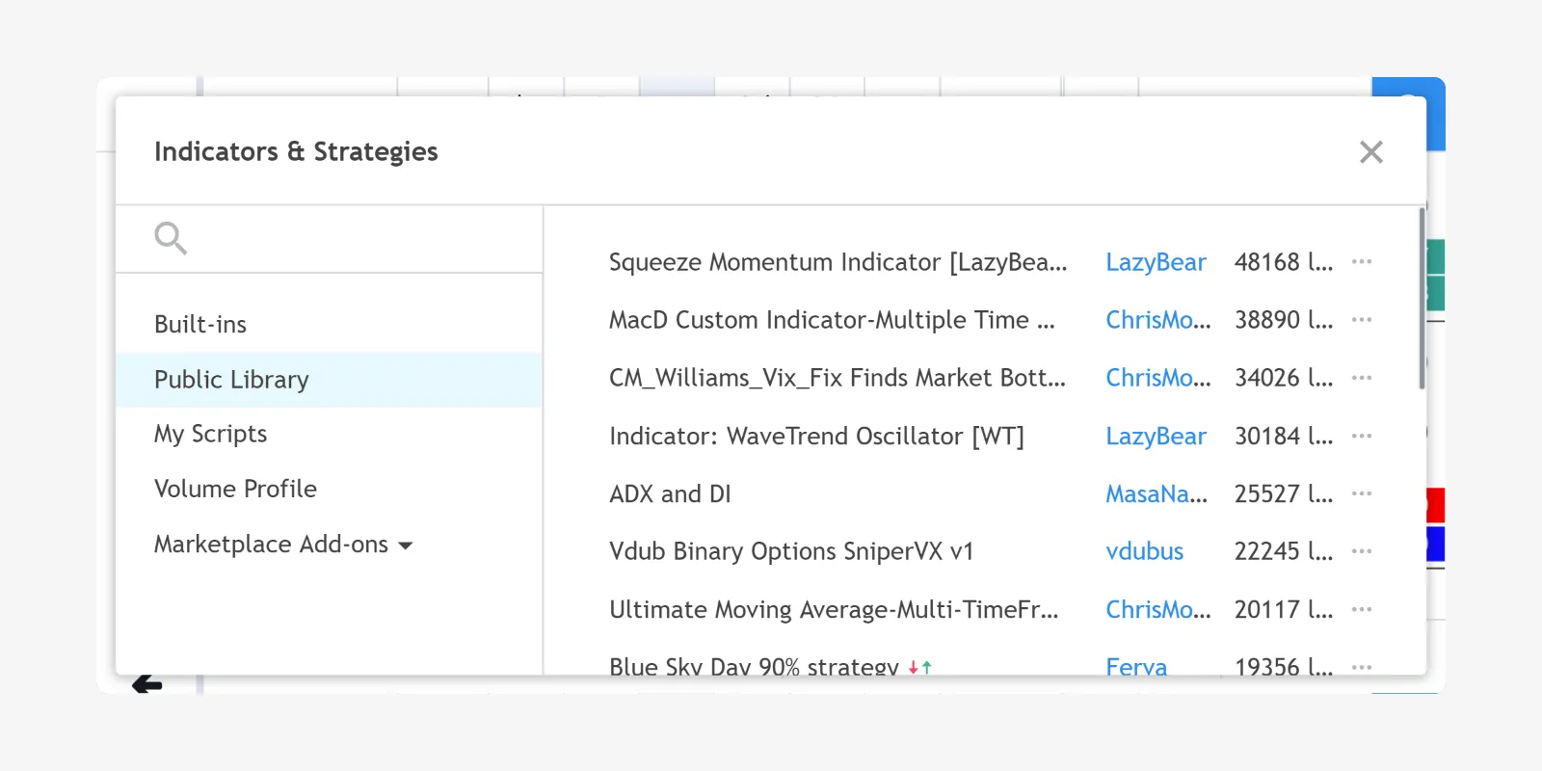Viewport: 1542px width, 771px height.
Task: Click the indicator list vertical scrollbar
Action: [x=1421, y=299]
